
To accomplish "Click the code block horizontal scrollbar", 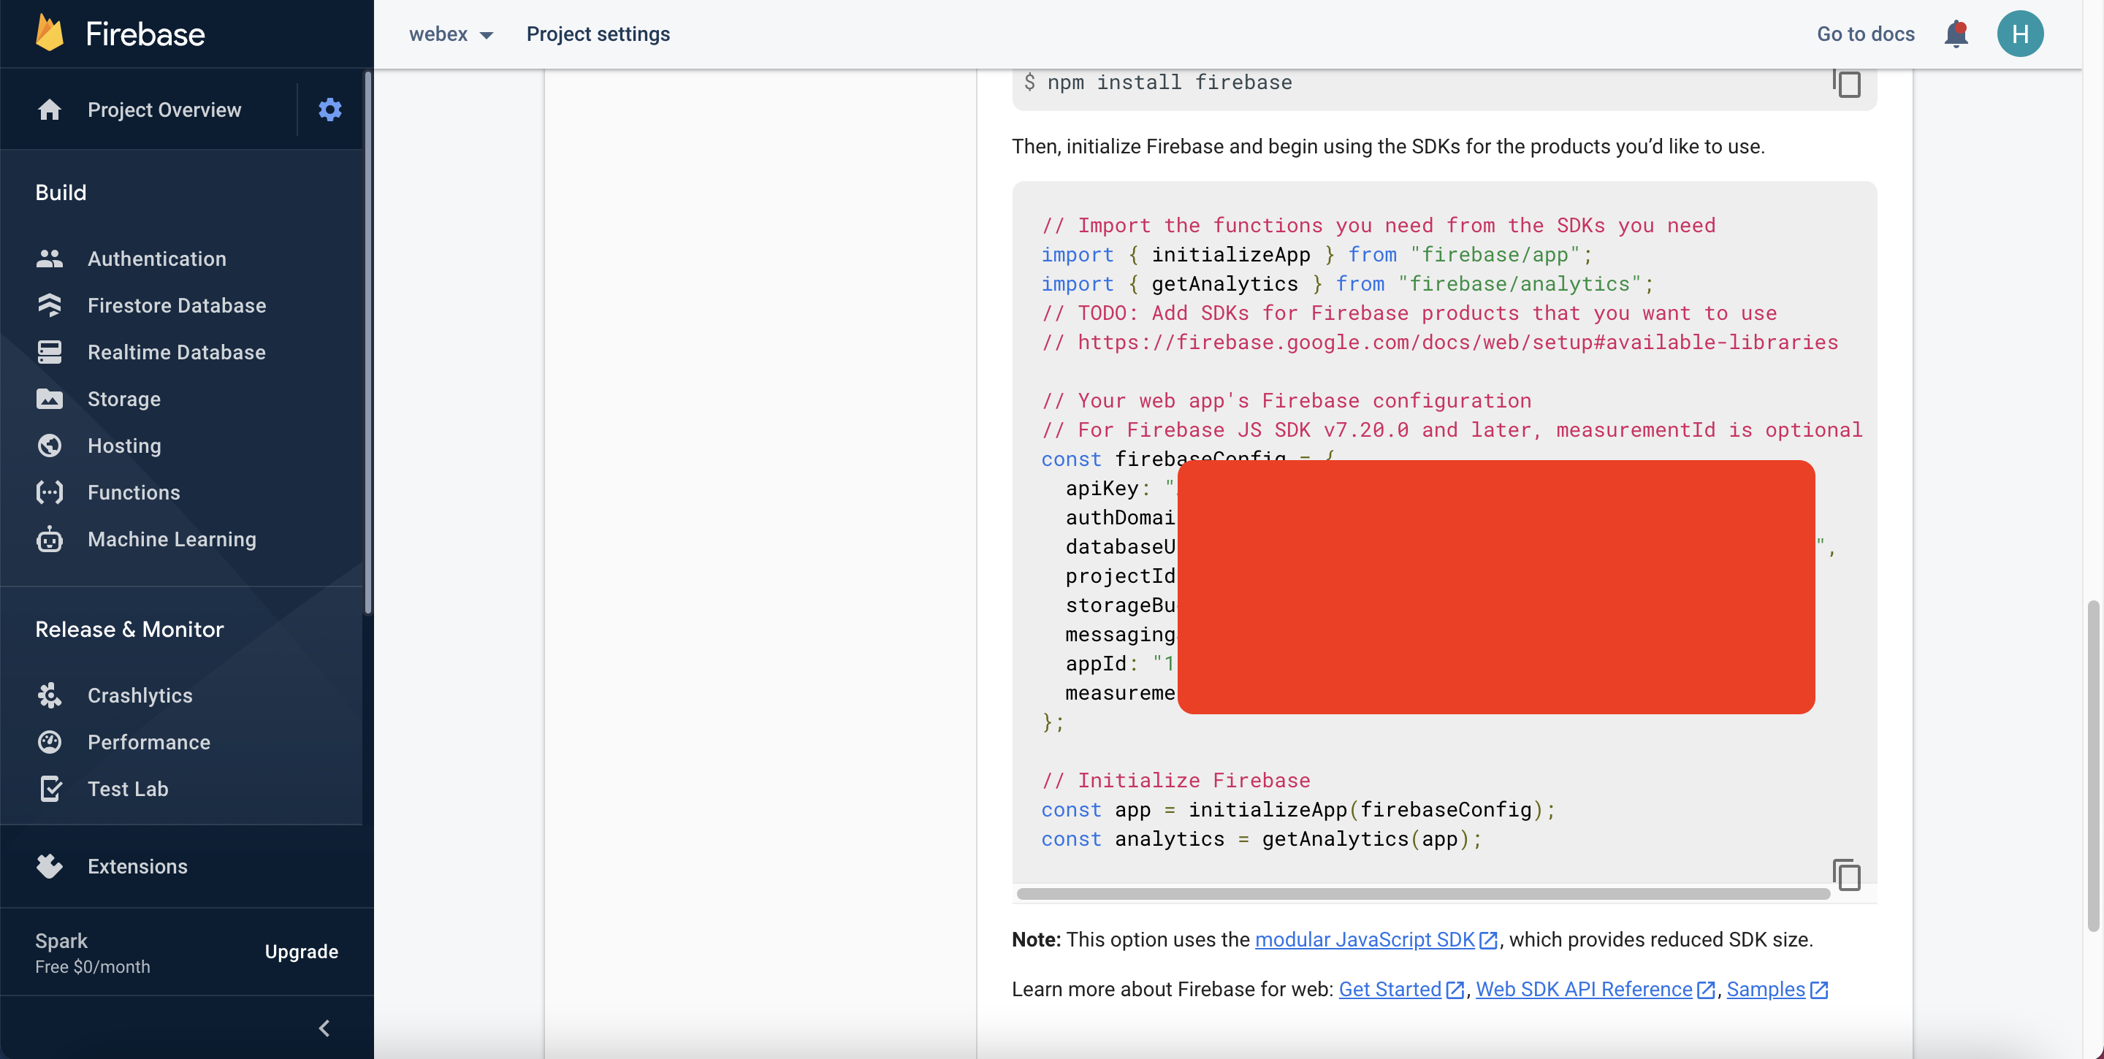I will (x=1422, y=893).
